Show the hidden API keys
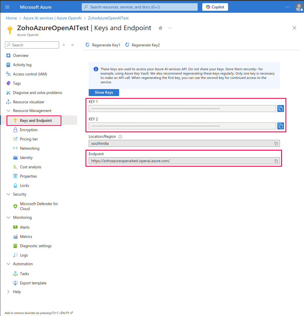The height and width of the screenshot is (316, 304). pos(103,92)
